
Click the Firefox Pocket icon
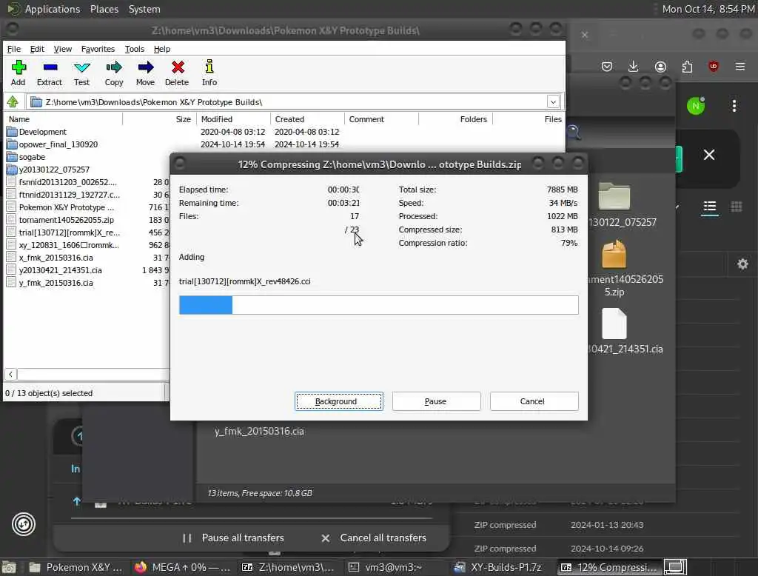[607, 66]
